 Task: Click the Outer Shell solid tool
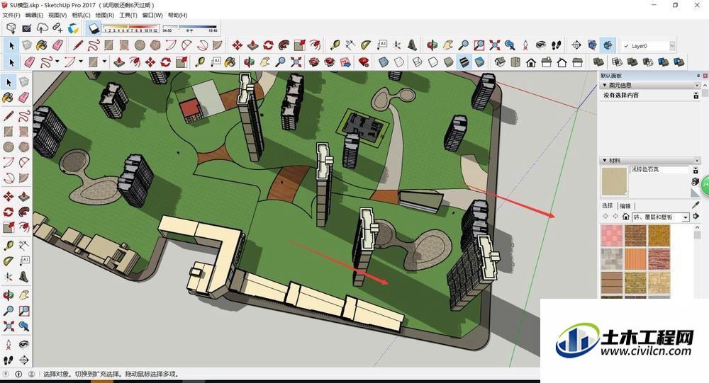[x=599, y=62]
